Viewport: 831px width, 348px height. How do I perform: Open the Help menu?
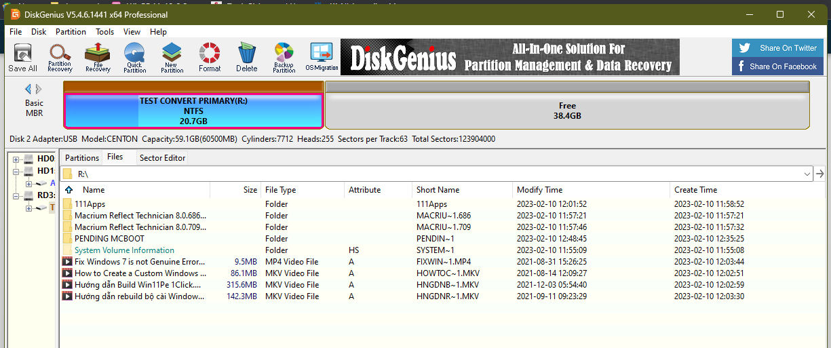click(158, 32)
